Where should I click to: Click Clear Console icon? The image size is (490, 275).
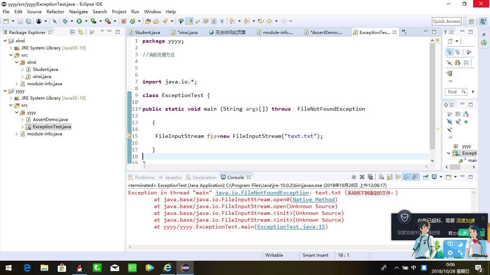tap(381, 177)
